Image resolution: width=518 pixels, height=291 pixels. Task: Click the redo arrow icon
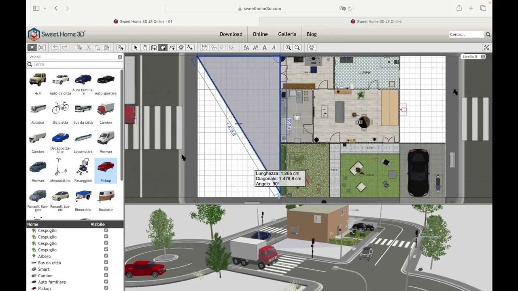click(65, 48)
